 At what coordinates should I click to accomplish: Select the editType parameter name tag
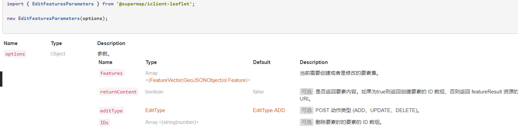tap(111, 111)
